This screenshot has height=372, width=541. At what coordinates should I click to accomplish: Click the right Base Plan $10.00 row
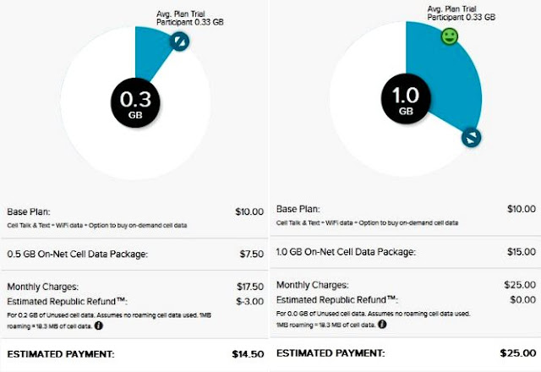pos(406,216)
